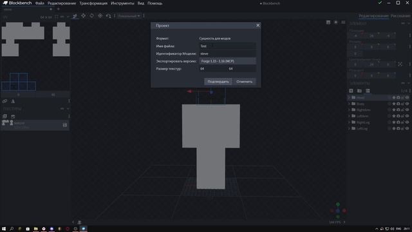Screen dimensions: 412x232
Task: Click the file name field containing Test
Action: 227,46
